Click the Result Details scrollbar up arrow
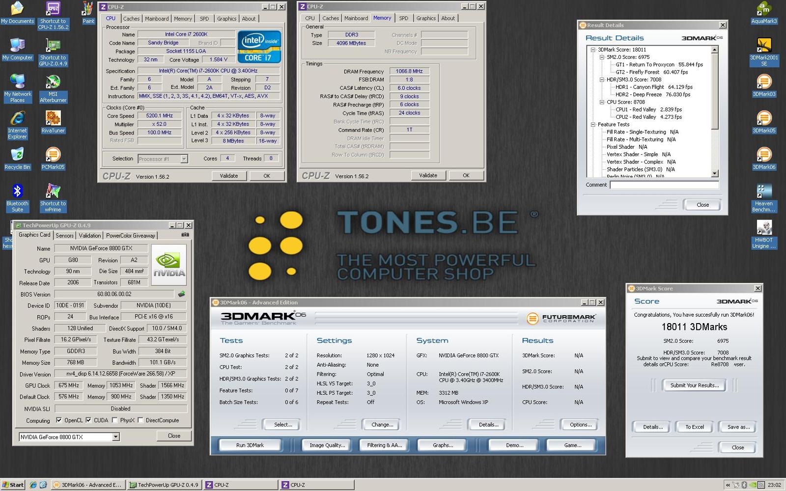786x491 pixels. [715, 50]
